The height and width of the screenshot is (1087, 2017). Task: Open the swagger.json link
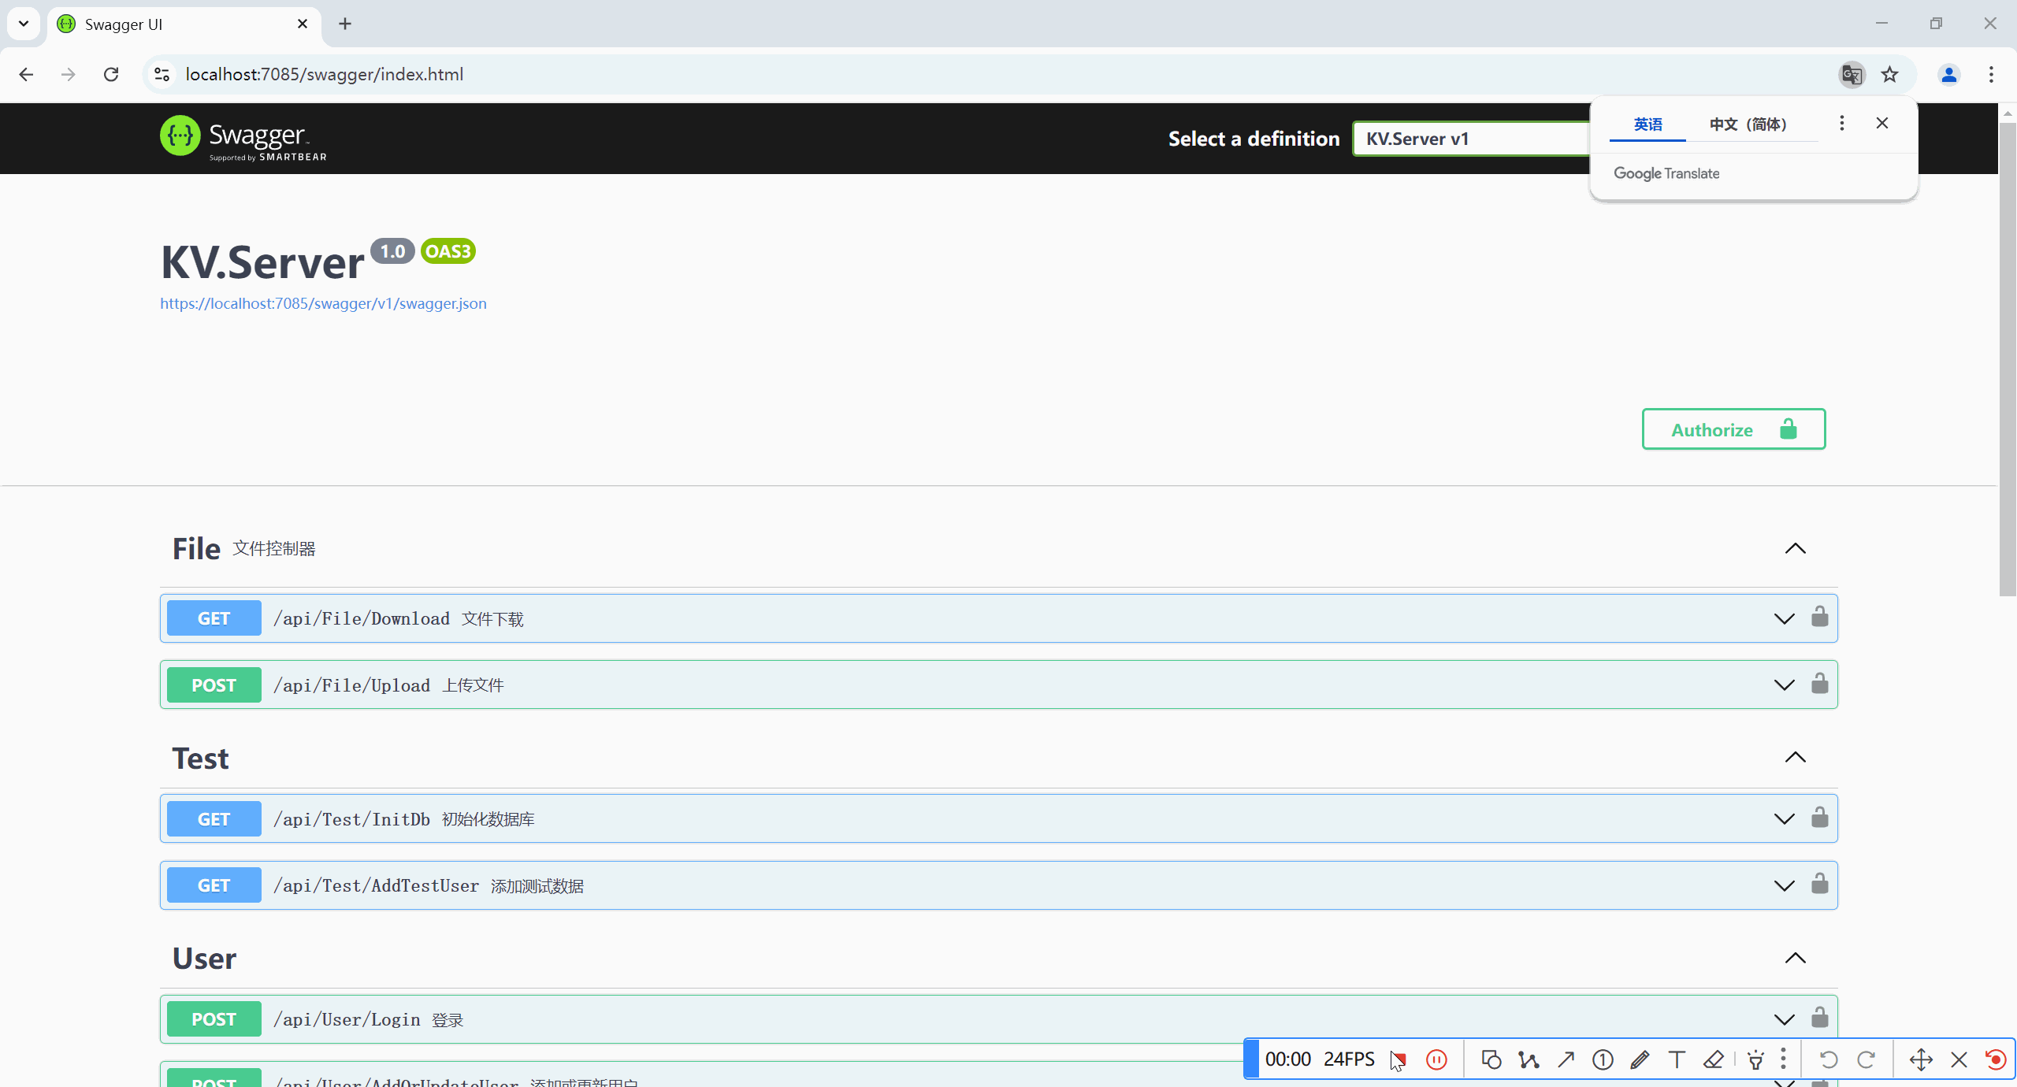(323, 303)
